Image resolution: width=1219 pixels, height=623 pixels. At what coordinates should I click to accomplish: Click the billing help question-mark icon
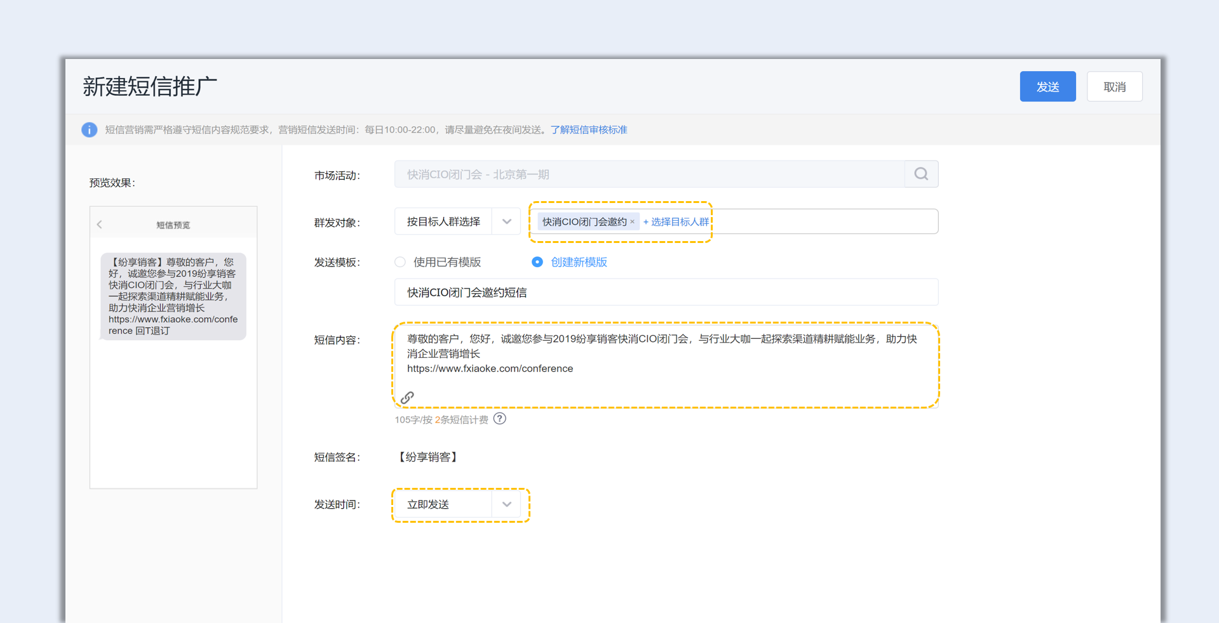click(500, 419)
